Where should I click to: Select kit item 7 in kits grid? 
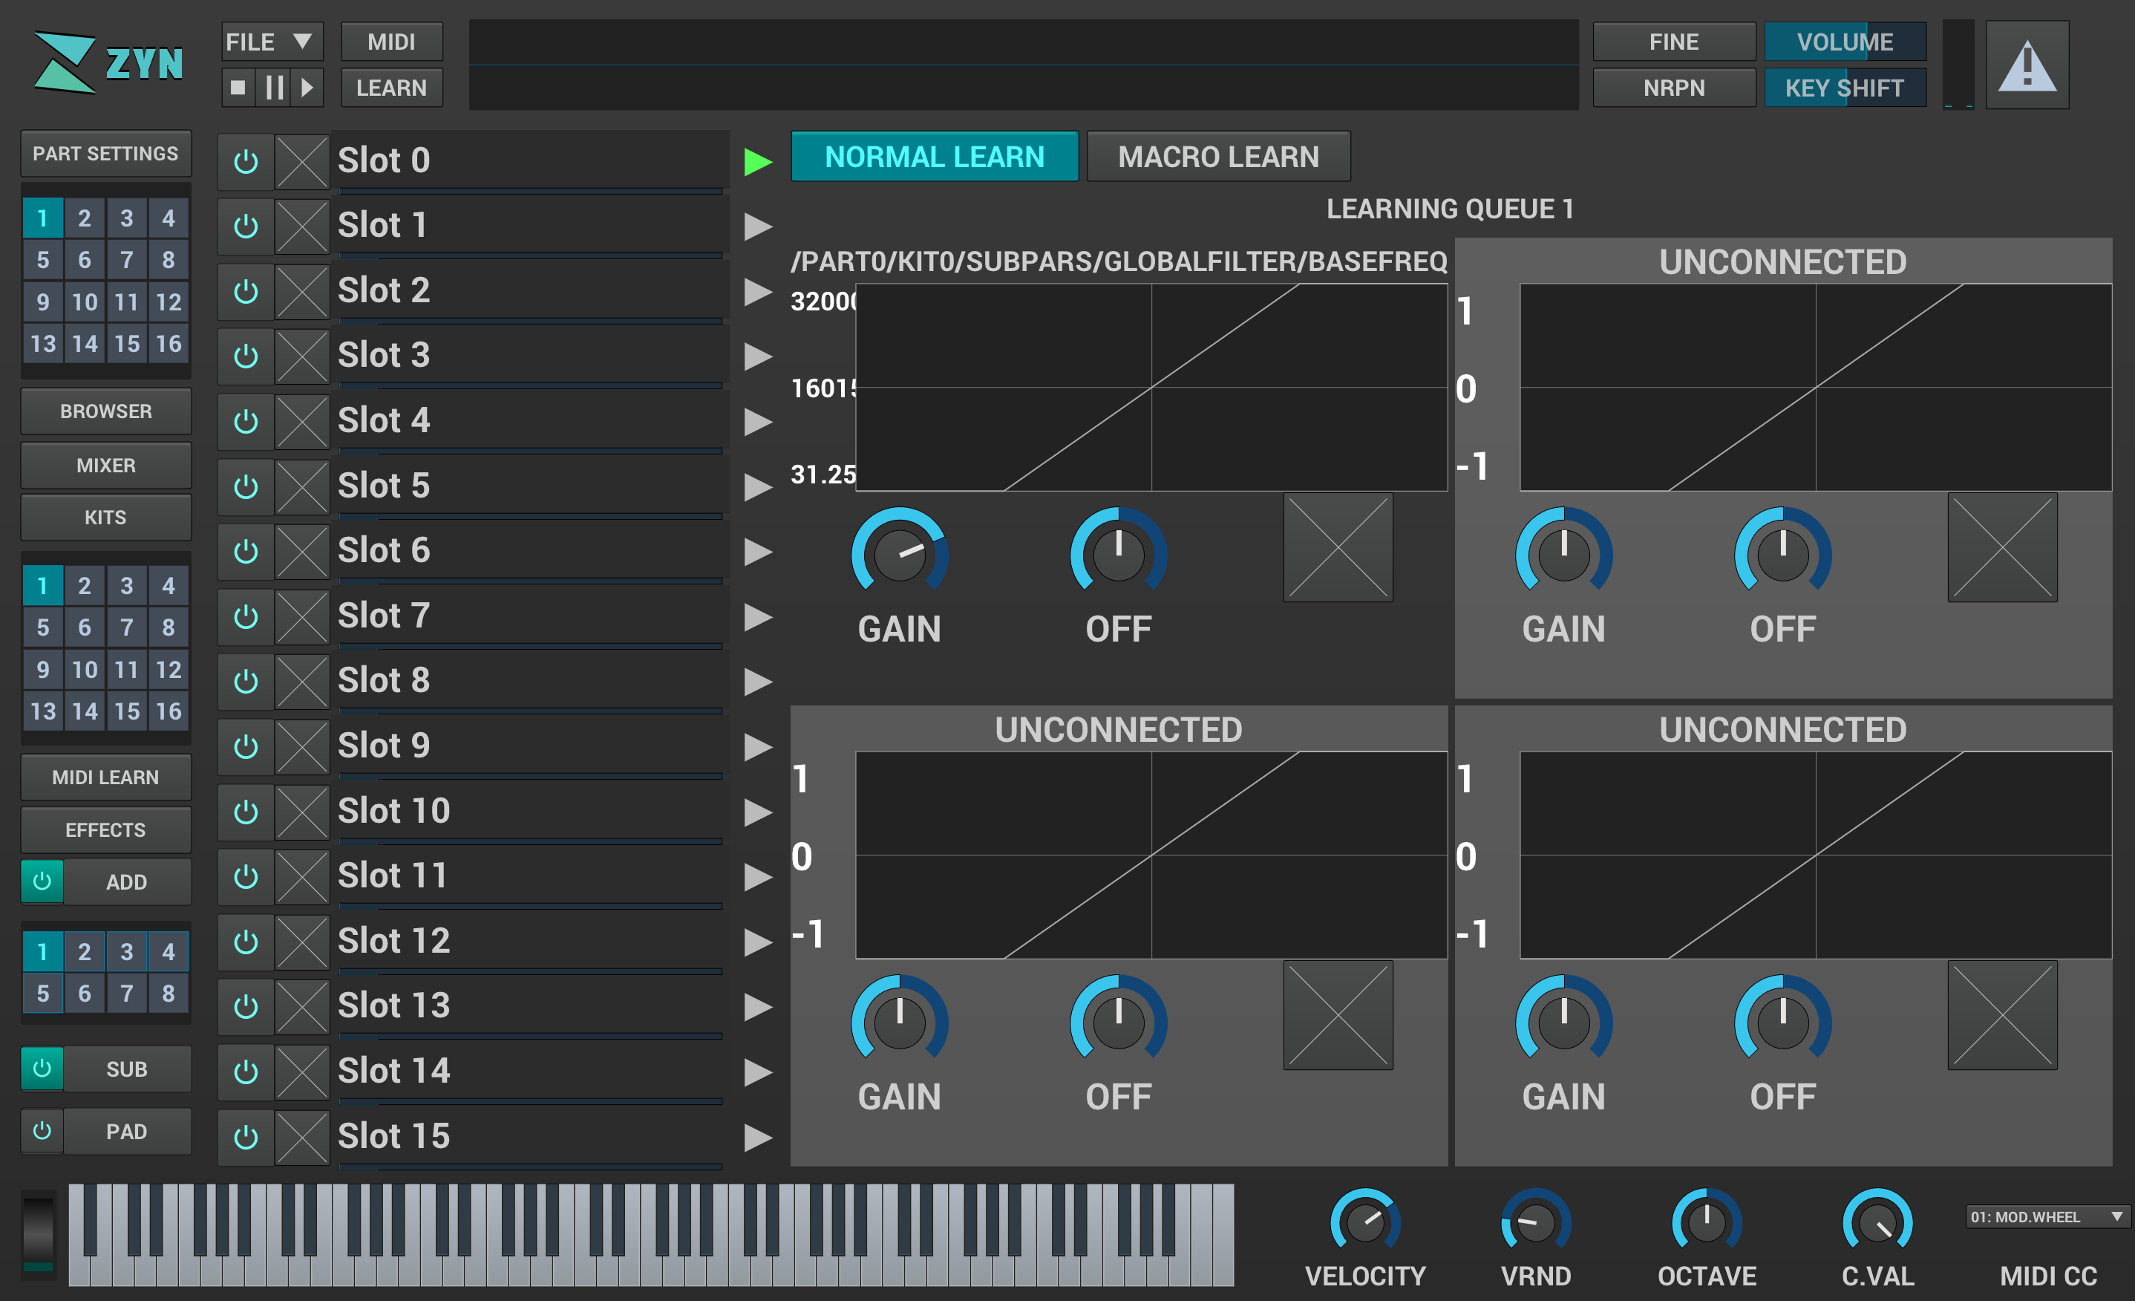click(x=126, y=627)
